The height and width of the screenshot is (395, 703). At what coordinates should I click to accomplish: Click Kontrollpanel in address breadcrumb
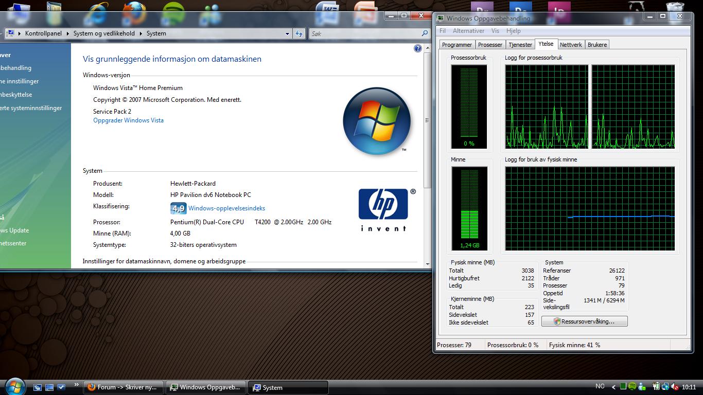[x=43, y=33]
